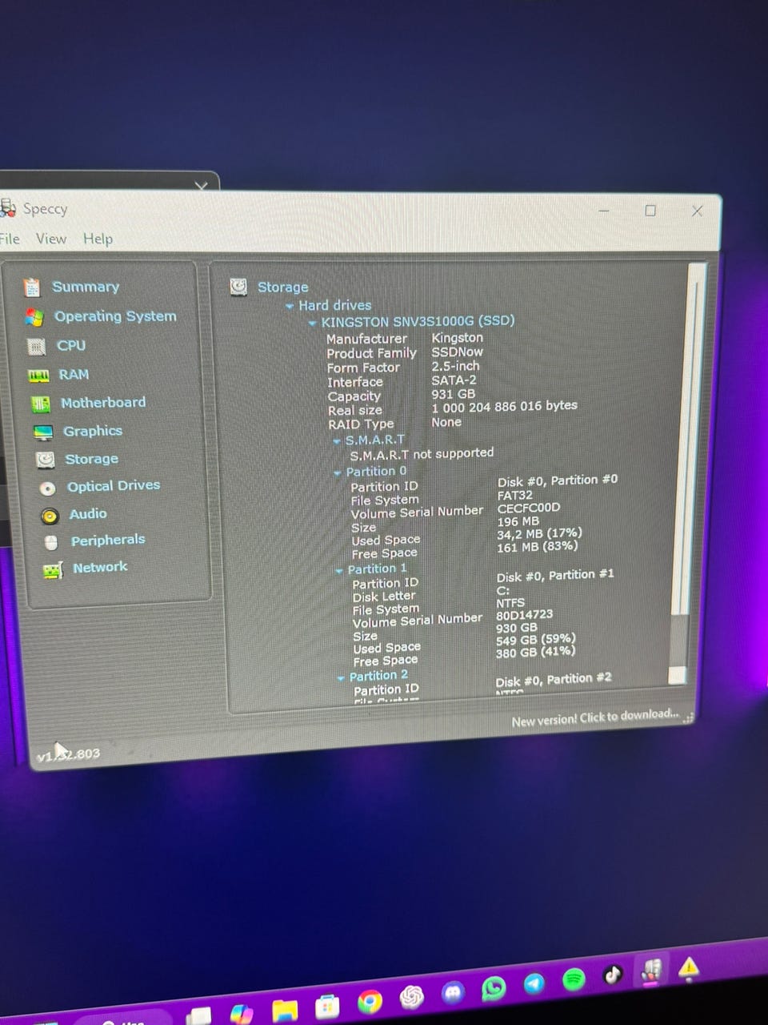Click the CECFC00D serial number
768x1025 pixels.
point(529,508)
